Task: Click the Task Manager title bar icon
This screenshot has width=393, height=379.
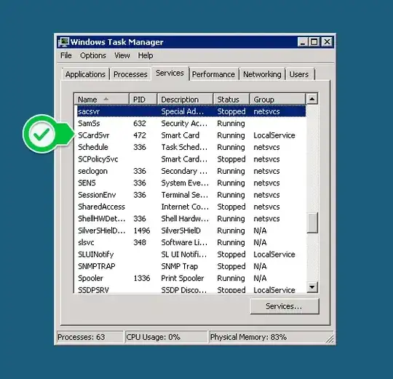Action: pyautogui.click(x=63, y=42)
